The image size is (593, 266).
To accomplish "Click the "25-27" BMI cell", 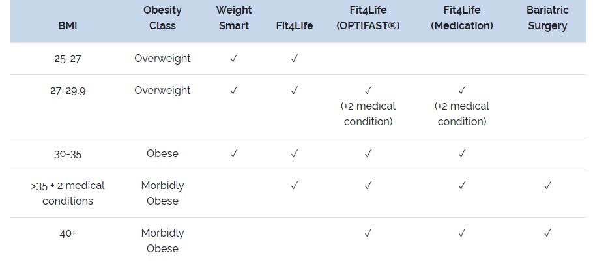I will (68, 59).
